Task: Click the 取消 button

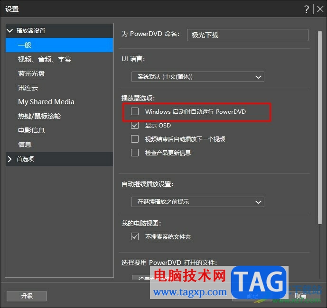Action: (300, 296)
